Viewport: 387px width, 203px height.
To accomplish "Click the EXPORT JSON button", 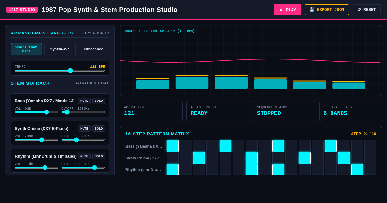I will (327, 10).
